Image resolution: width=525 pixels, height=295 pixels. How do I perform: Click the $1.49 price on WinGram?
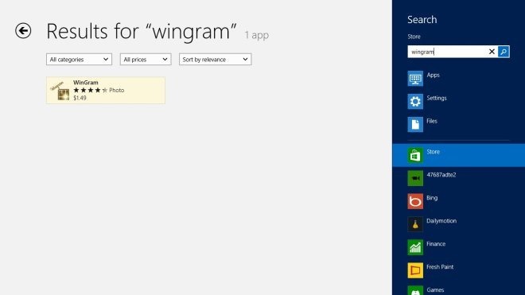point(80,98)
